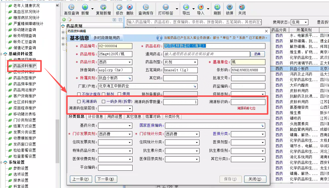Click the 复制新增 toolbar icon
The height and width of the screenshot is (188, 329).
(x=103, y=8)
